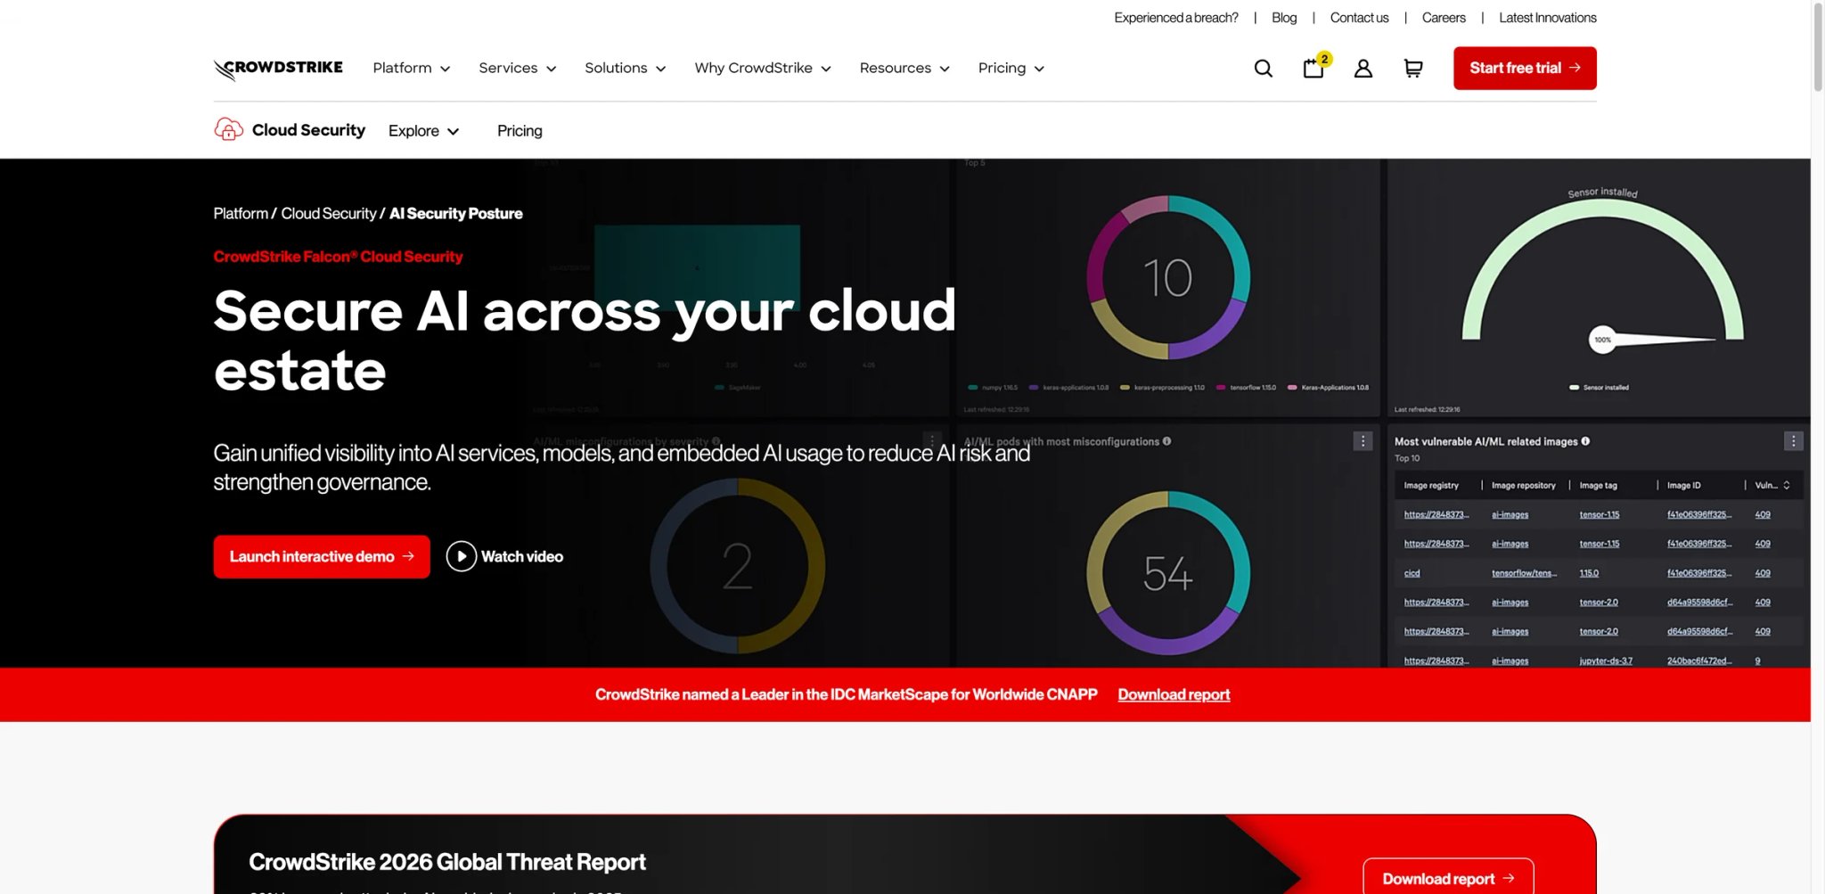The image size is (1825, 894).
Task: Click the Launch interactive demo button
Action: 322,557
